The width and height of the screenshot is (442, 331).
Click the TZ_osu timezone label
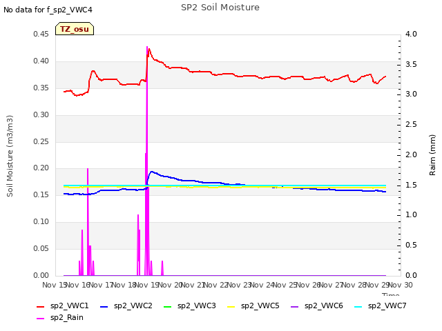pyautogui.click(x=75, y=29)
